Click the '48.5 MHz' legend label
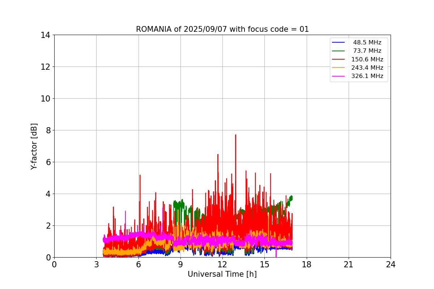 point(367,43)
